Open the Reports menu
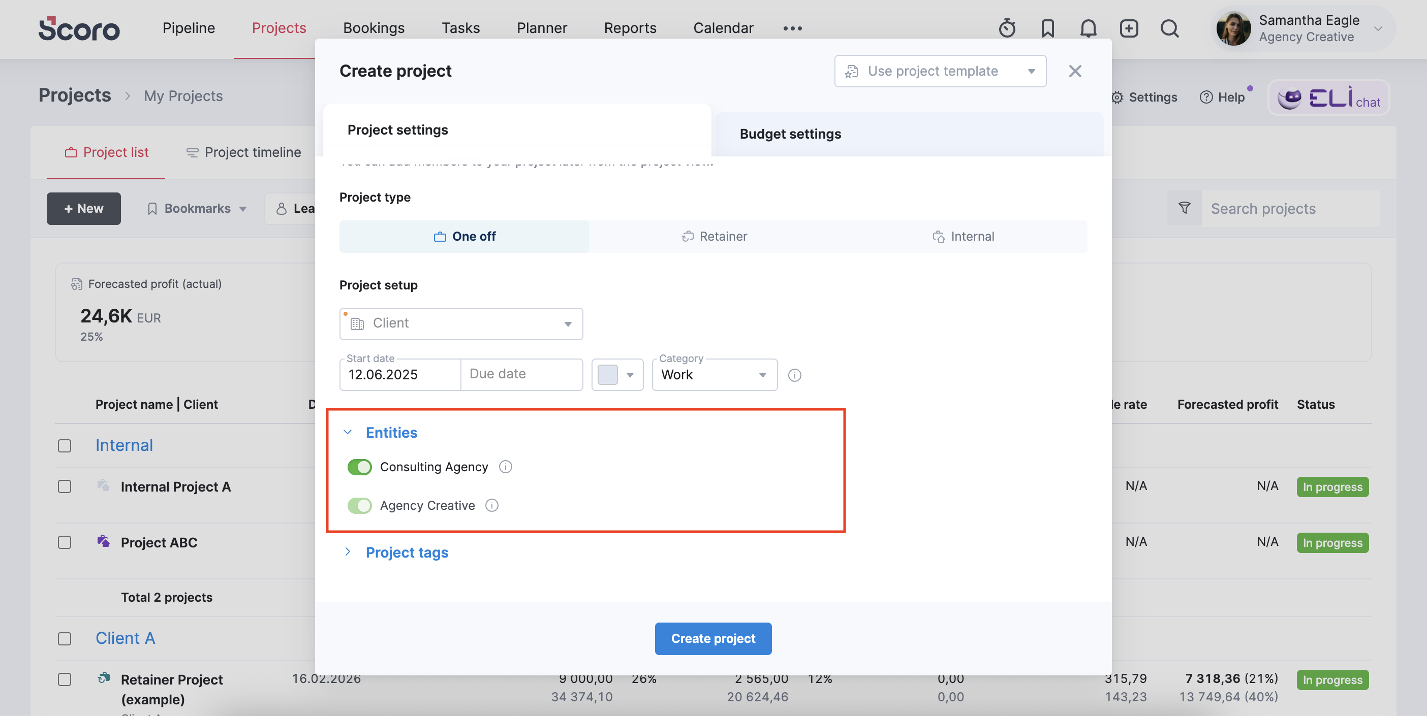The width and height of the screenshot is (1427, 716). coord(630,27)
